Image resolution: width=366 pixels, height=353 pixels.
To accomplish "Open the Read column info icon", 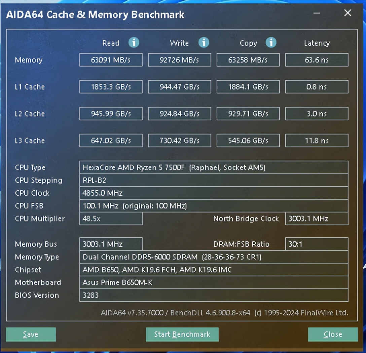I will click(134, 42).
